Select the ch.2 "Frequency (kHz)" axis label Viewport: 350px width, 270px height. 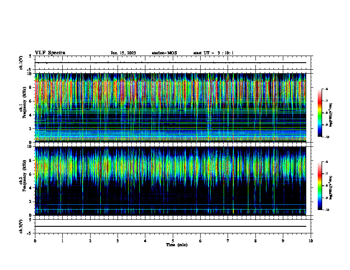(x=25, y=176)
